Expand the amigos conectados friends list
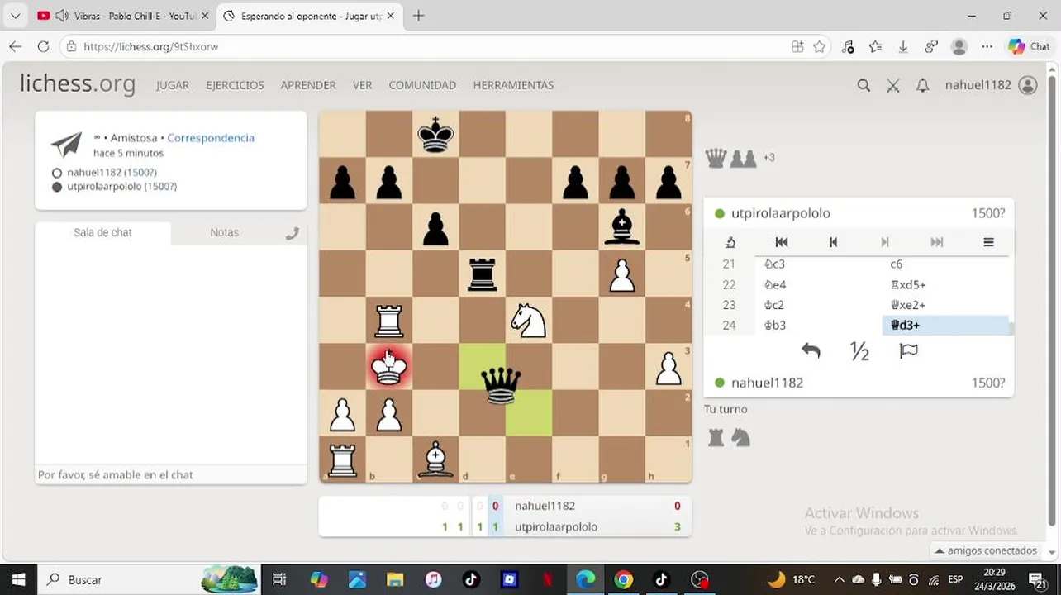 985,550
